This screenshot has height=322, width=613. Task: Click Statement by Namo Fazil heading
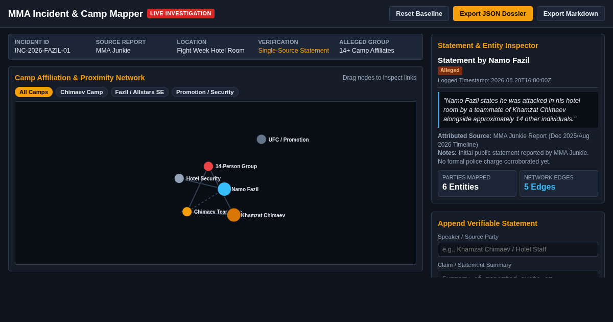point(484,60)
